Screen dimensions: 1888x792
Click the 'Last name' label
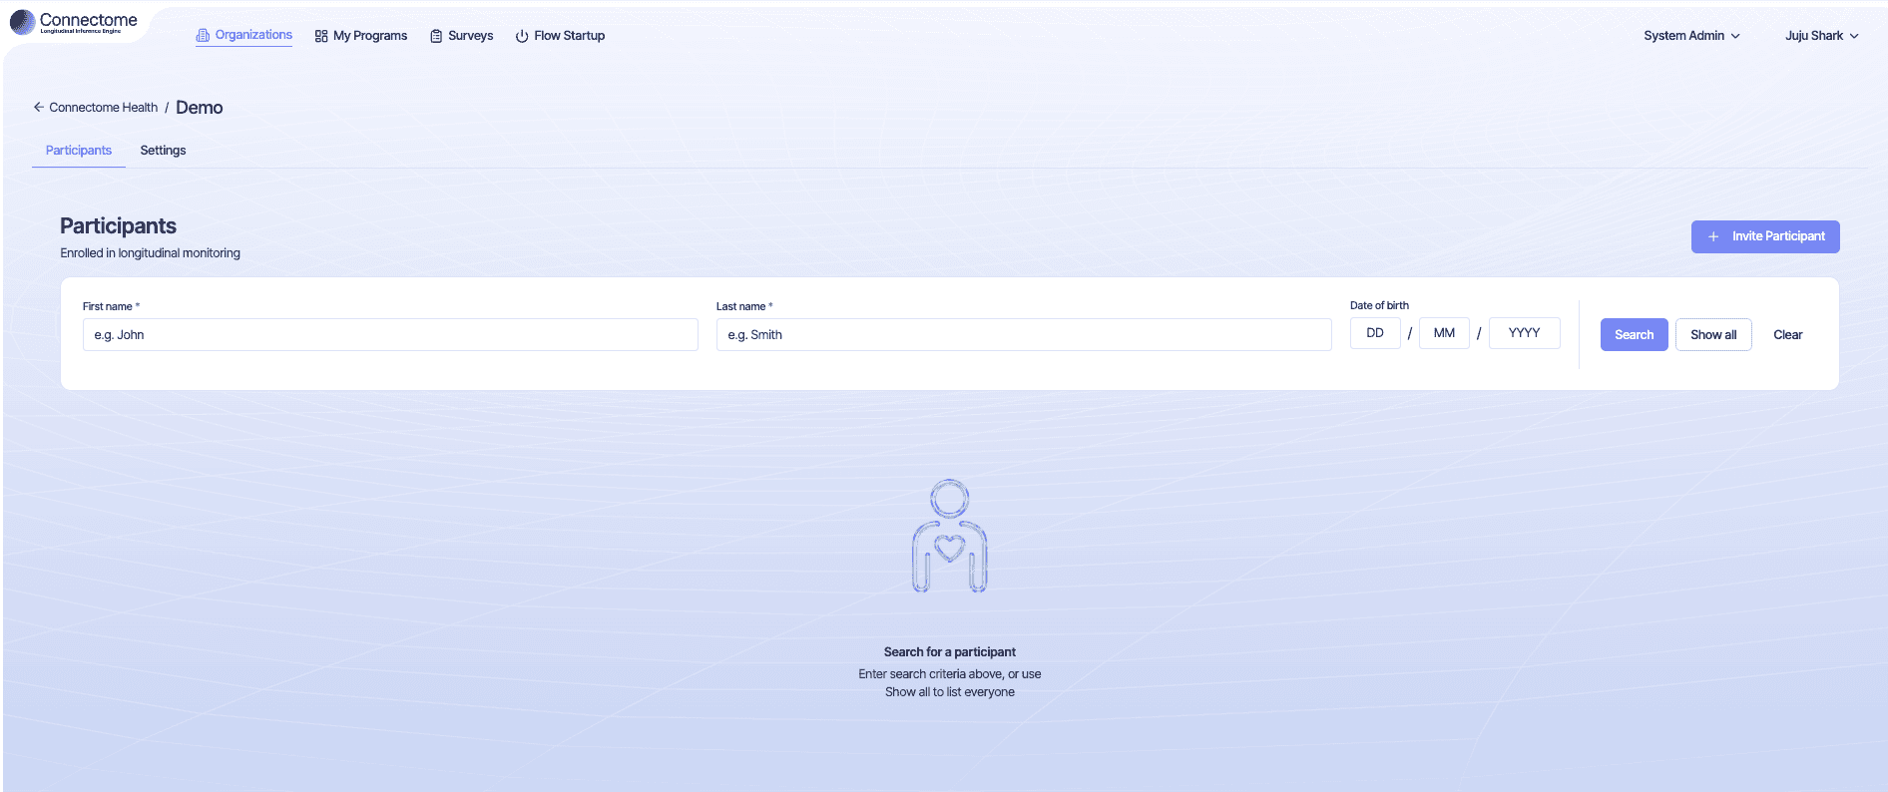pos(740,306)
